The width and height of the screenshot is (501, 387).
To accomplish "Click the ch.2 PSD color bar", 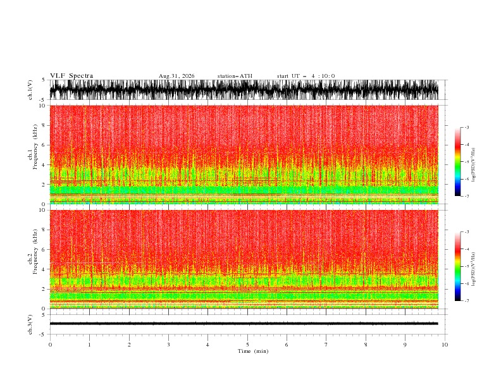I will (x=458, y=266).
